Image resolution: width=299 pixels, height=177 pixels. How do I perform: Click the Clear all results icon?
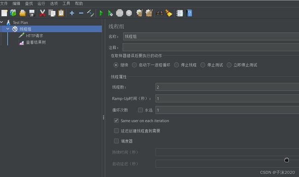point(149,13)
